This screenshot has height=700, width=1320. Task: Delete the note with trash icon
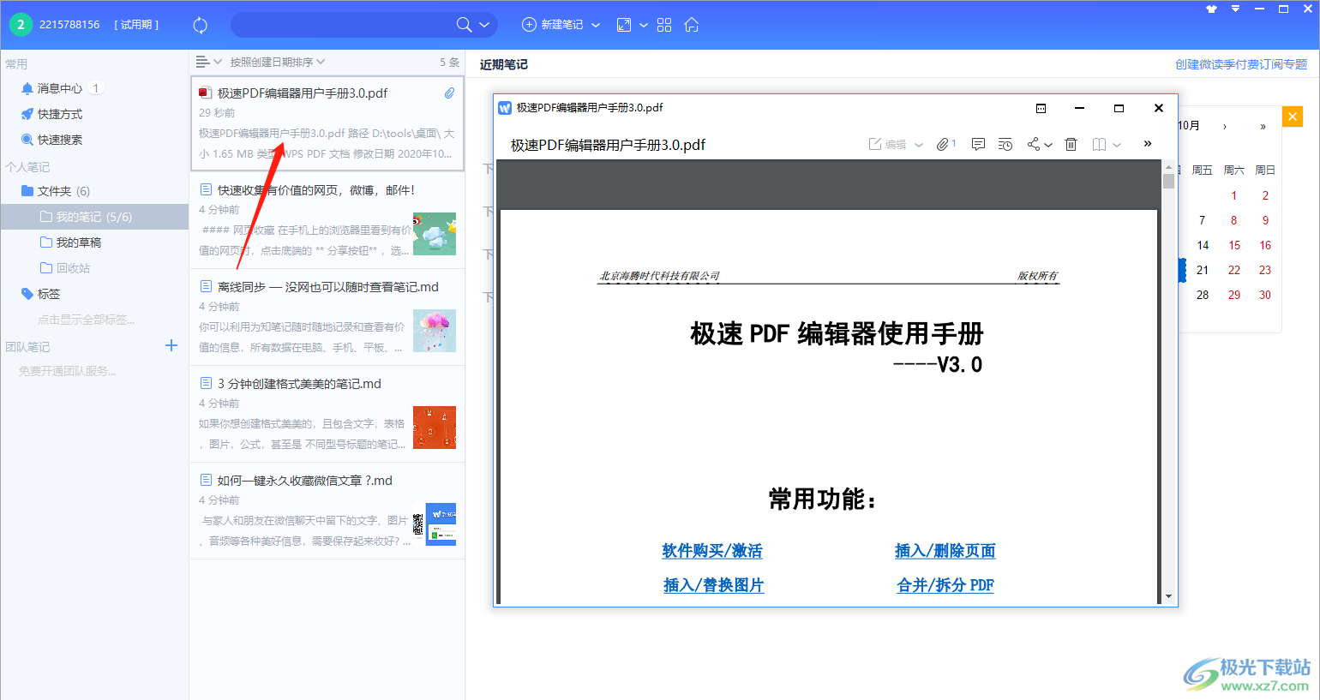click(x=1071, y=144)
